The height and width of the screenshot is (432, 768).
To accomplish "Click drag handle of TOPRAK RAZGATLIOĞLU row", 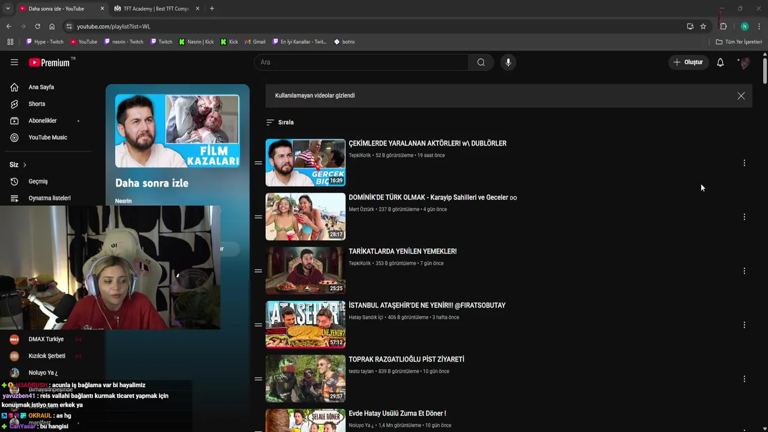I will click(x=259, y=379).
